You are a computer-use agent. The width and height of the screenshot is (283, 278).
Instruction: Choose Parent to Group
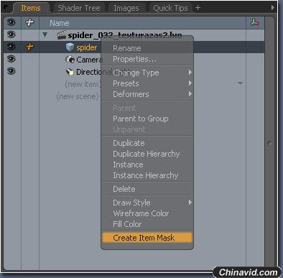147,119
